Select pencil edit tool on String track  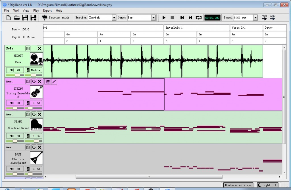pyautogui.click(x=54, y=82)
